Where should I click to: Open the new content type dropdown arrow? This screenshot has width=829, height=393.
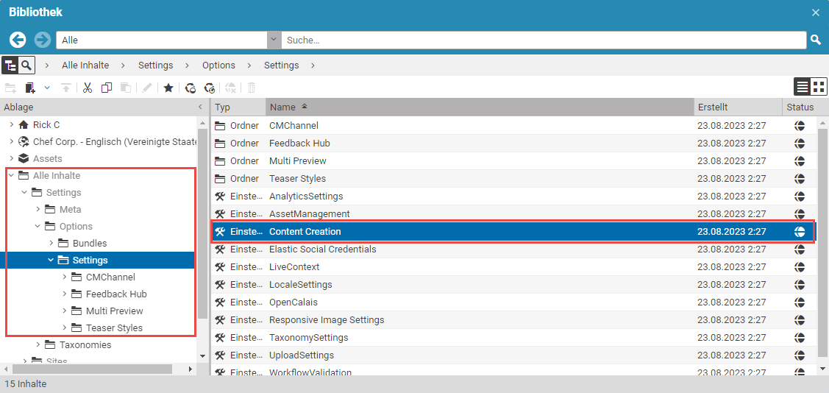coord(47,88)
